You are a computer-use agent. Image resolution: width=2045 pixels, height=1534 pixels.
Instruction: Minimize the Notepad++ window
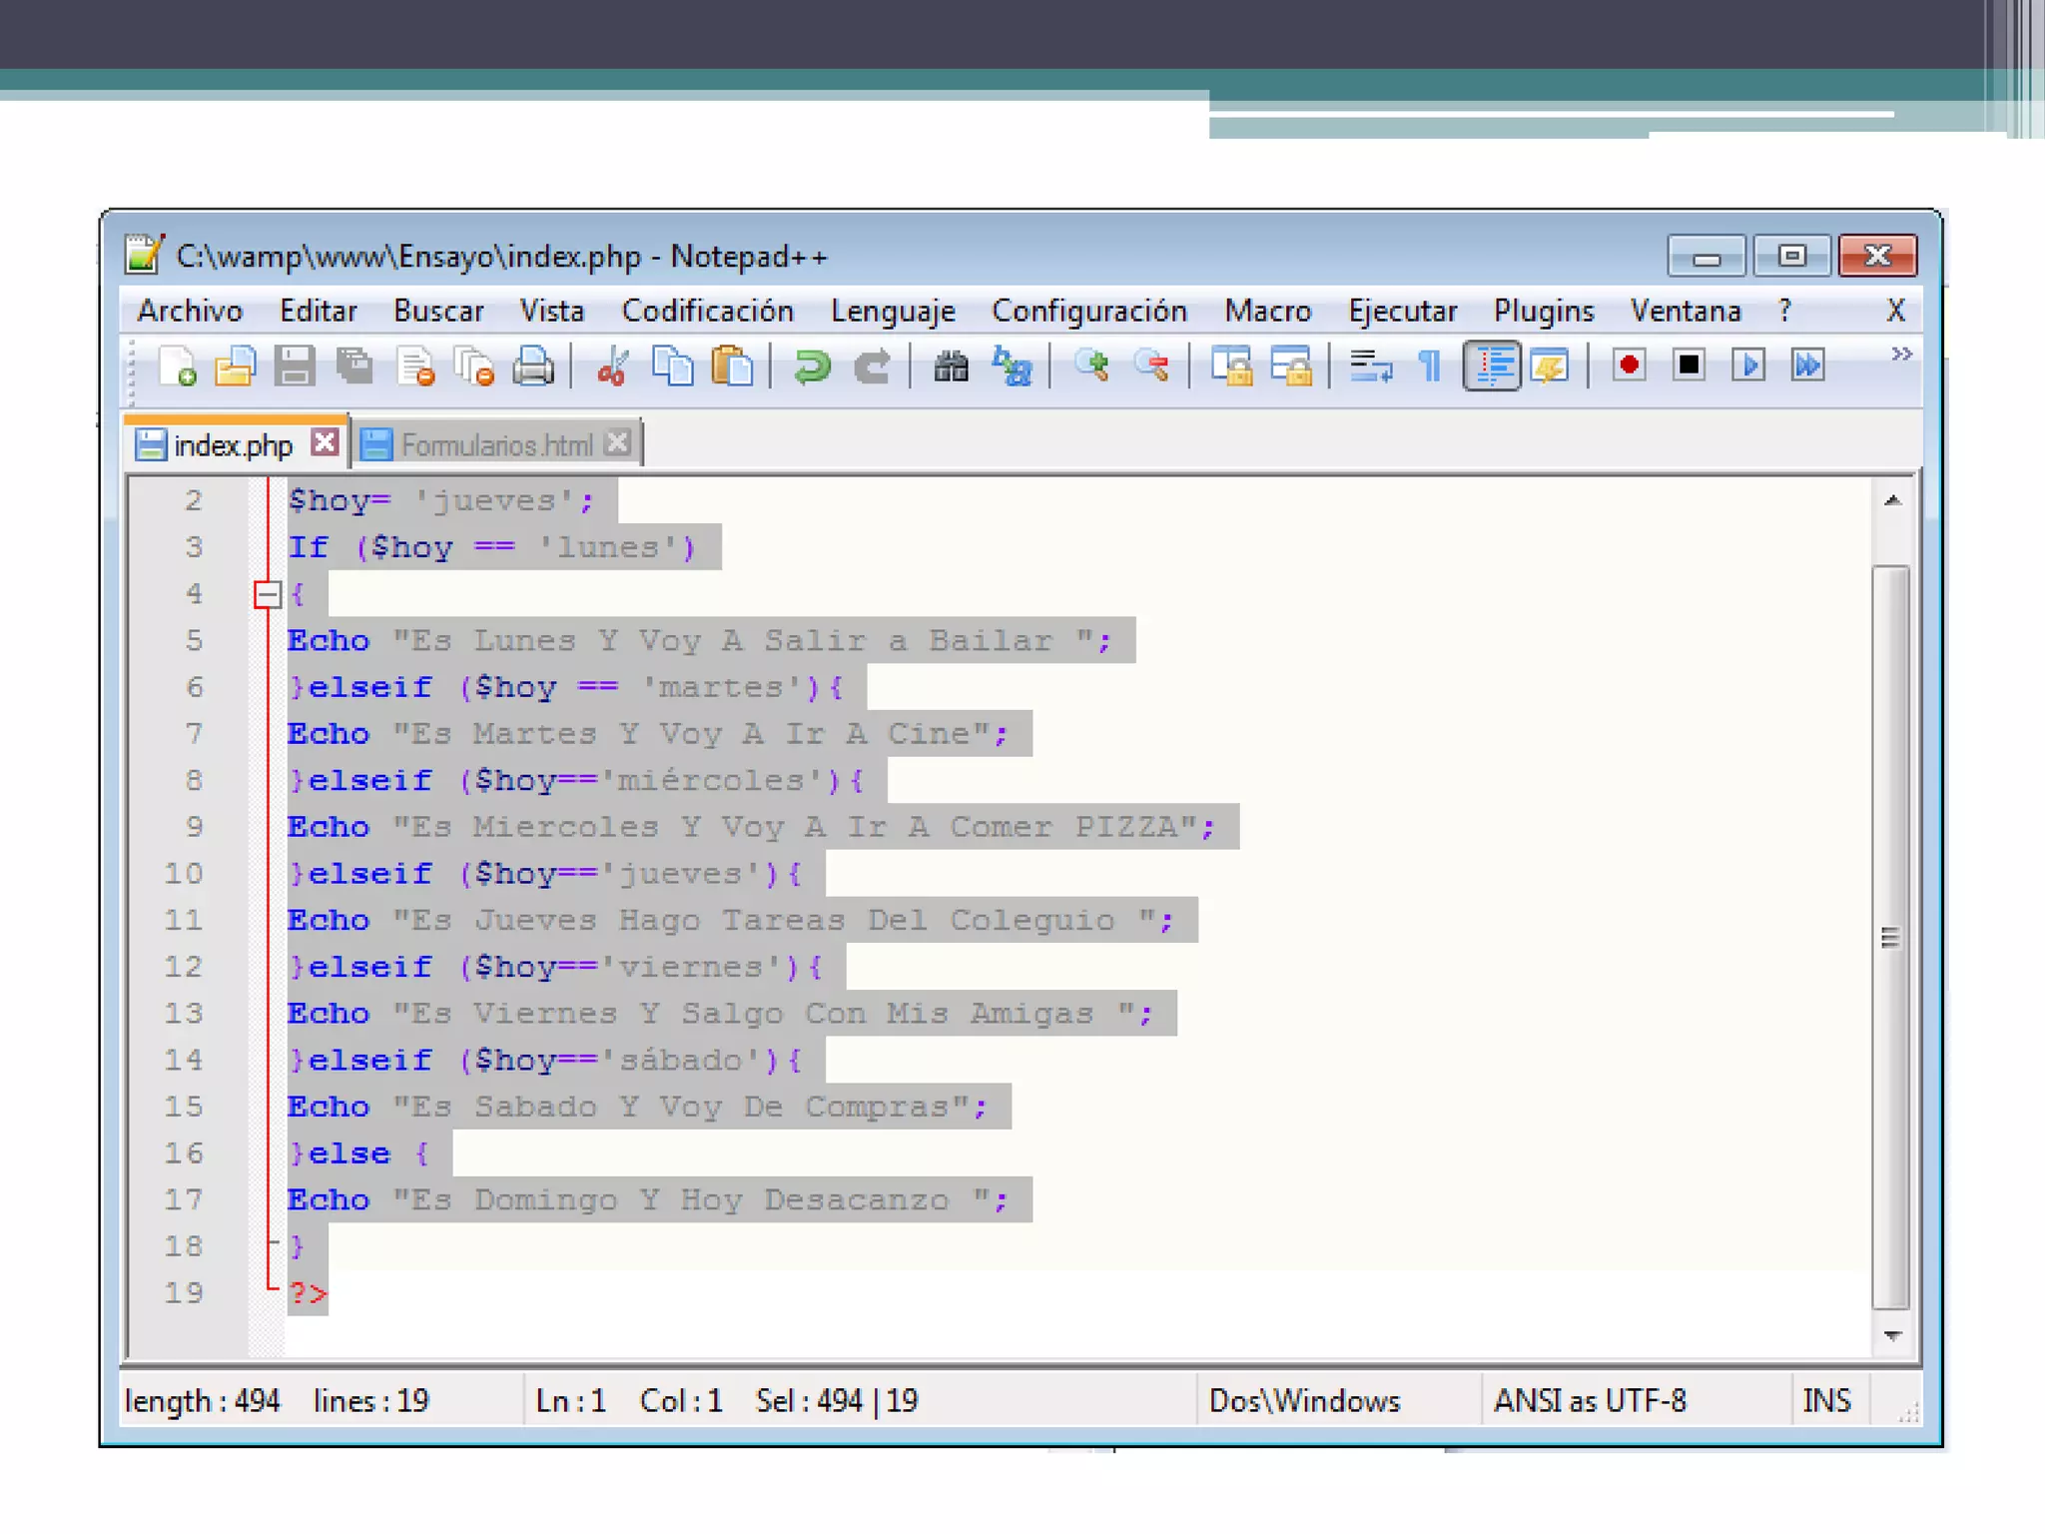(x=1706, y=257)
